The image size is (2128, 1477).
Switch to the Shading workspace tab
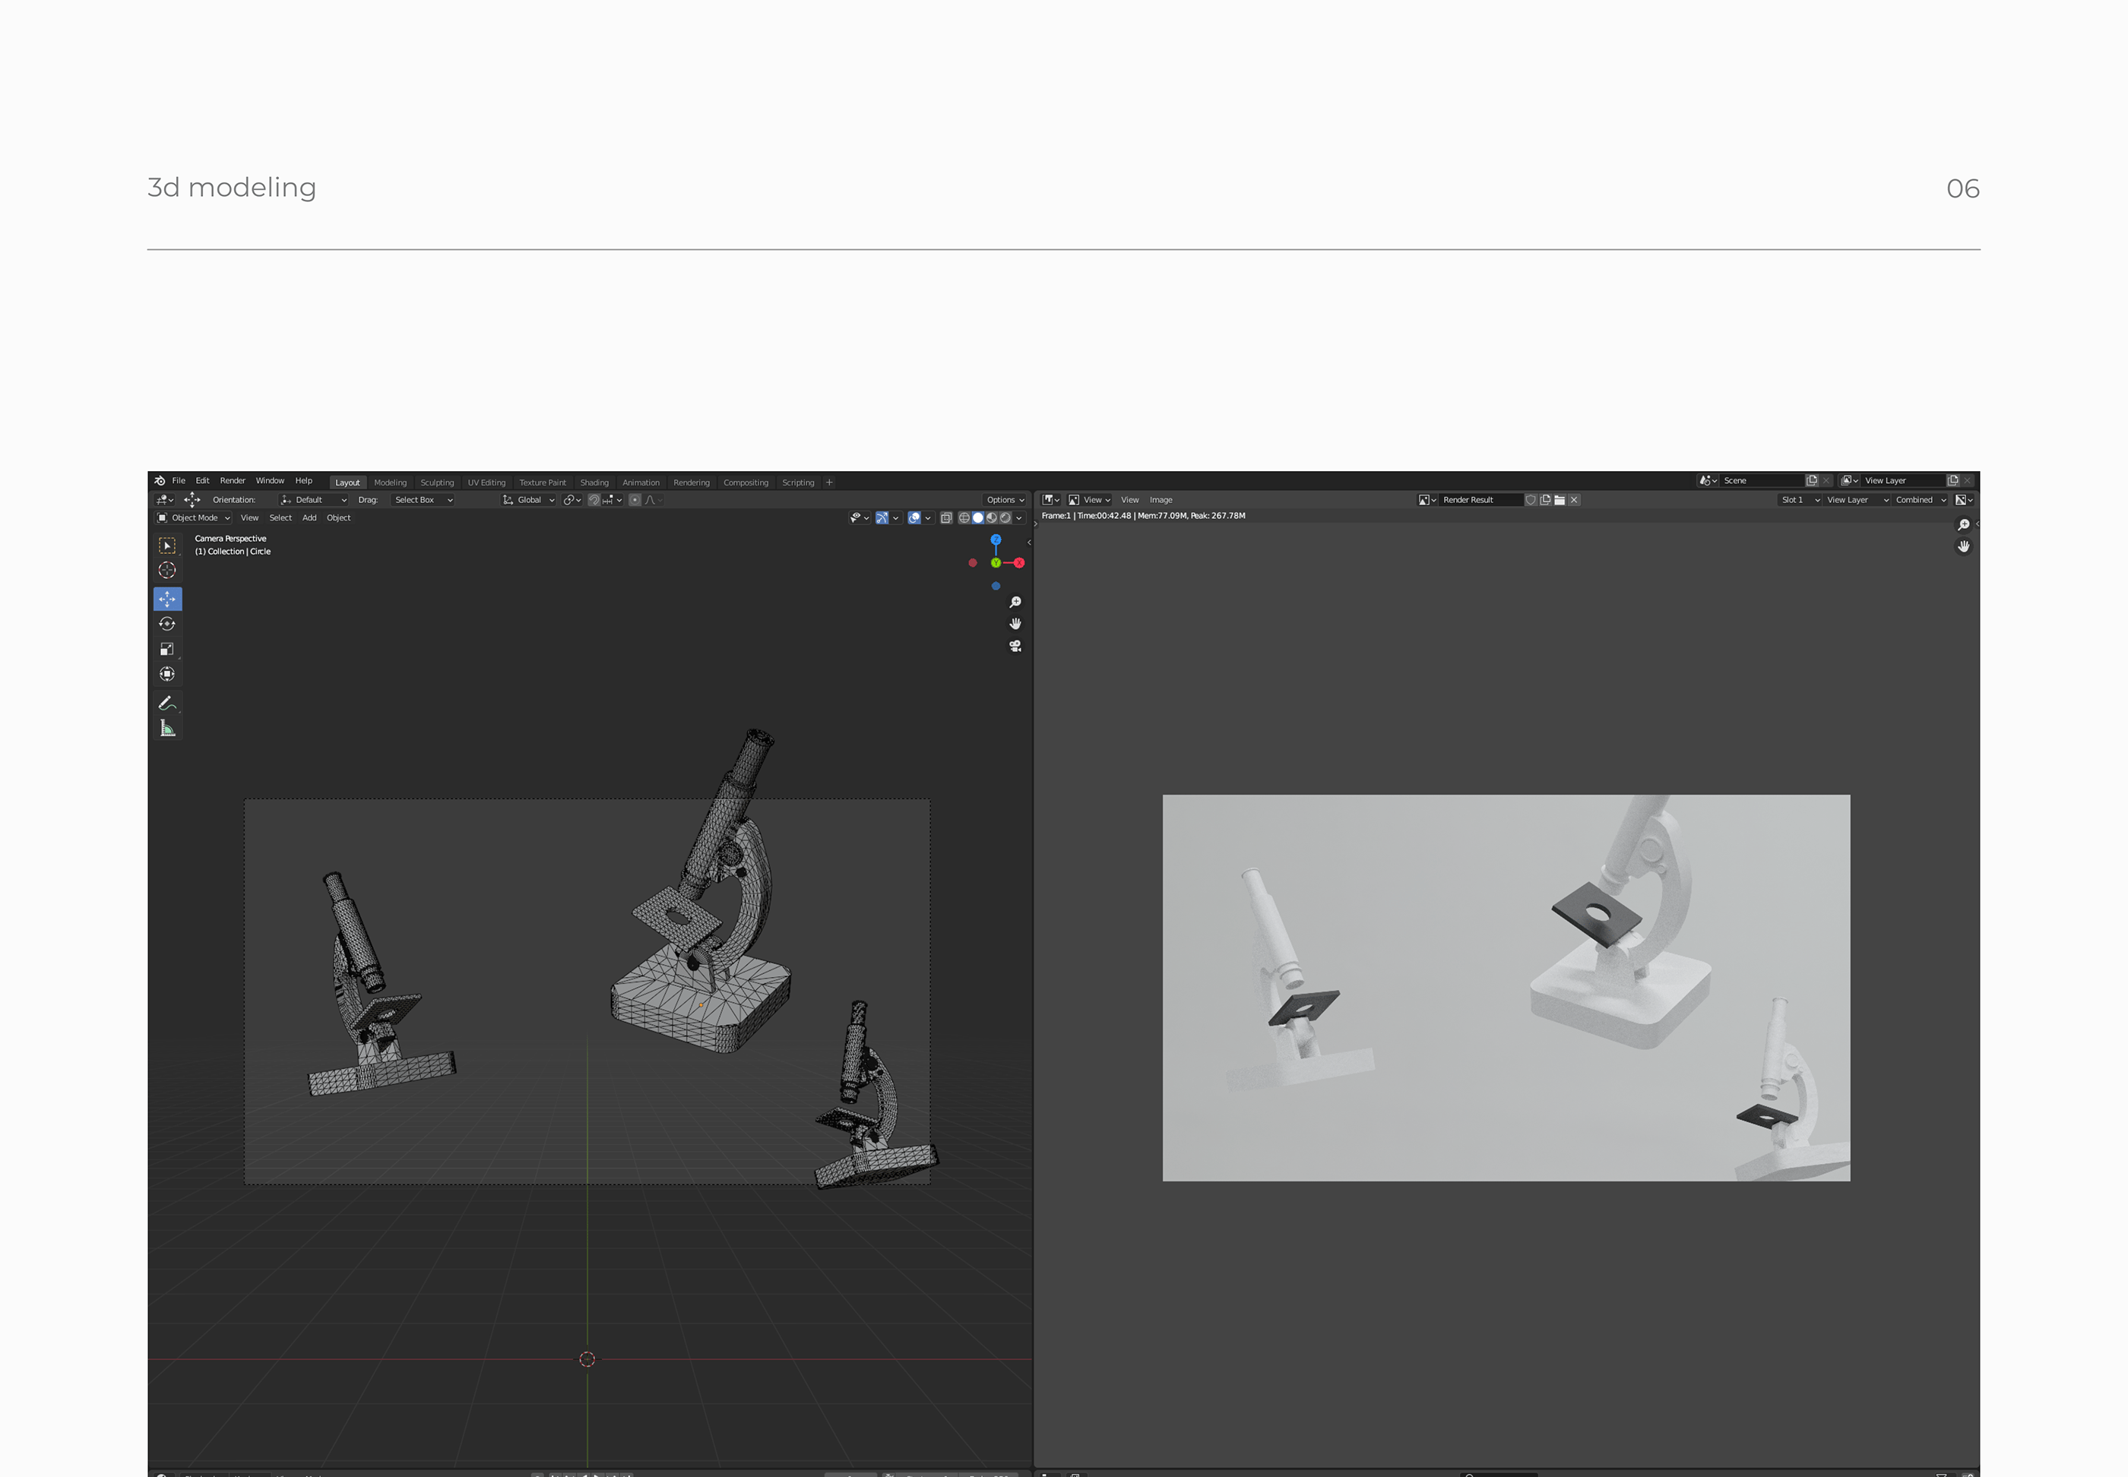click(594, 482)
